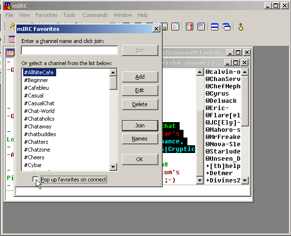The width and height of the screenshot is (291, 236).
Task: Click the status window title bar icon
Action: pos(10,53)
